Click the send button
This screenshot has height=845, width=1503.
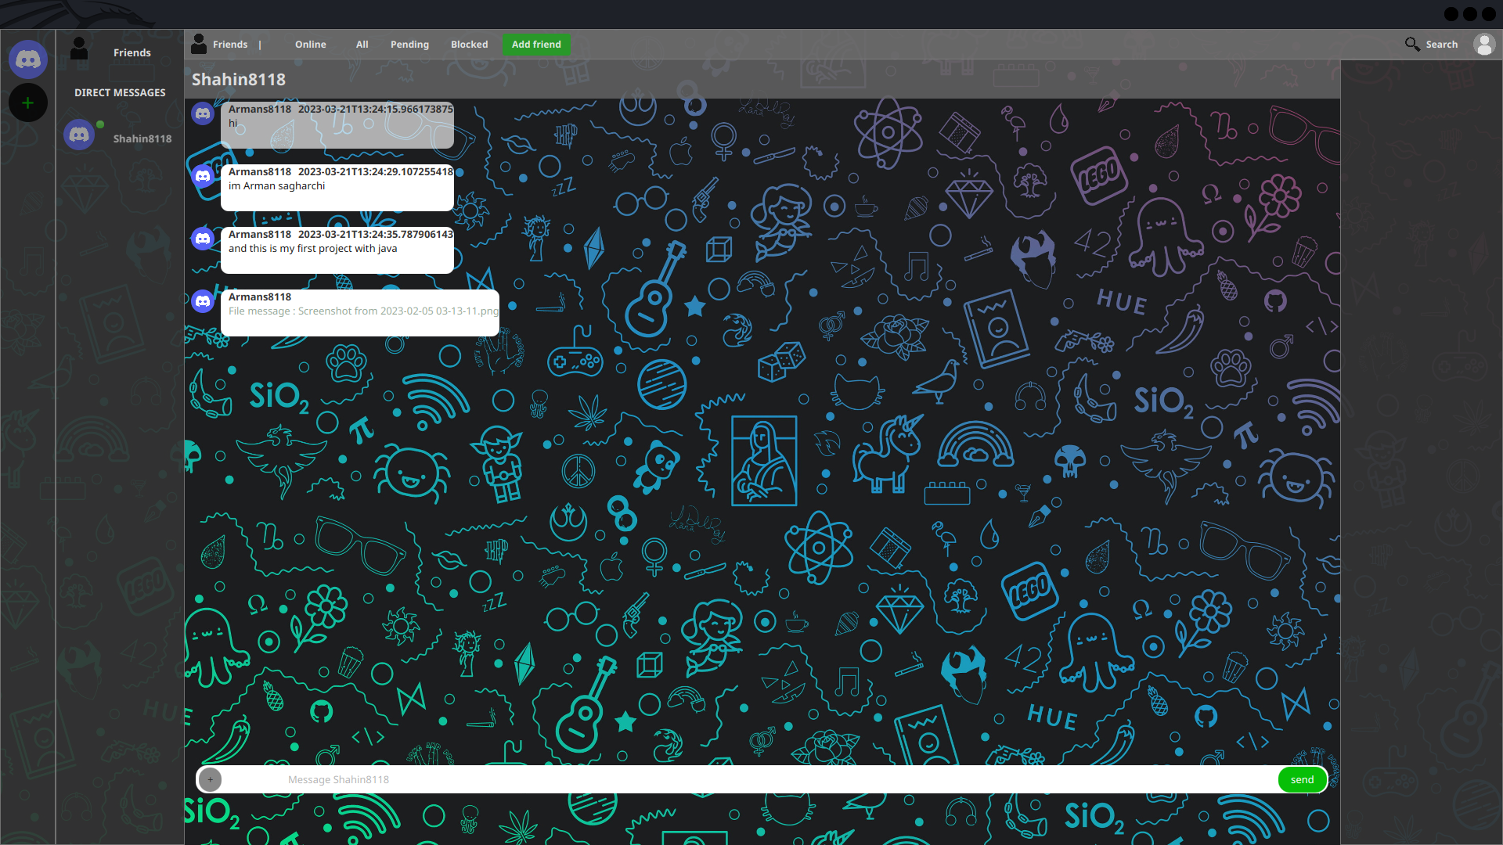tap(1302, 779)
